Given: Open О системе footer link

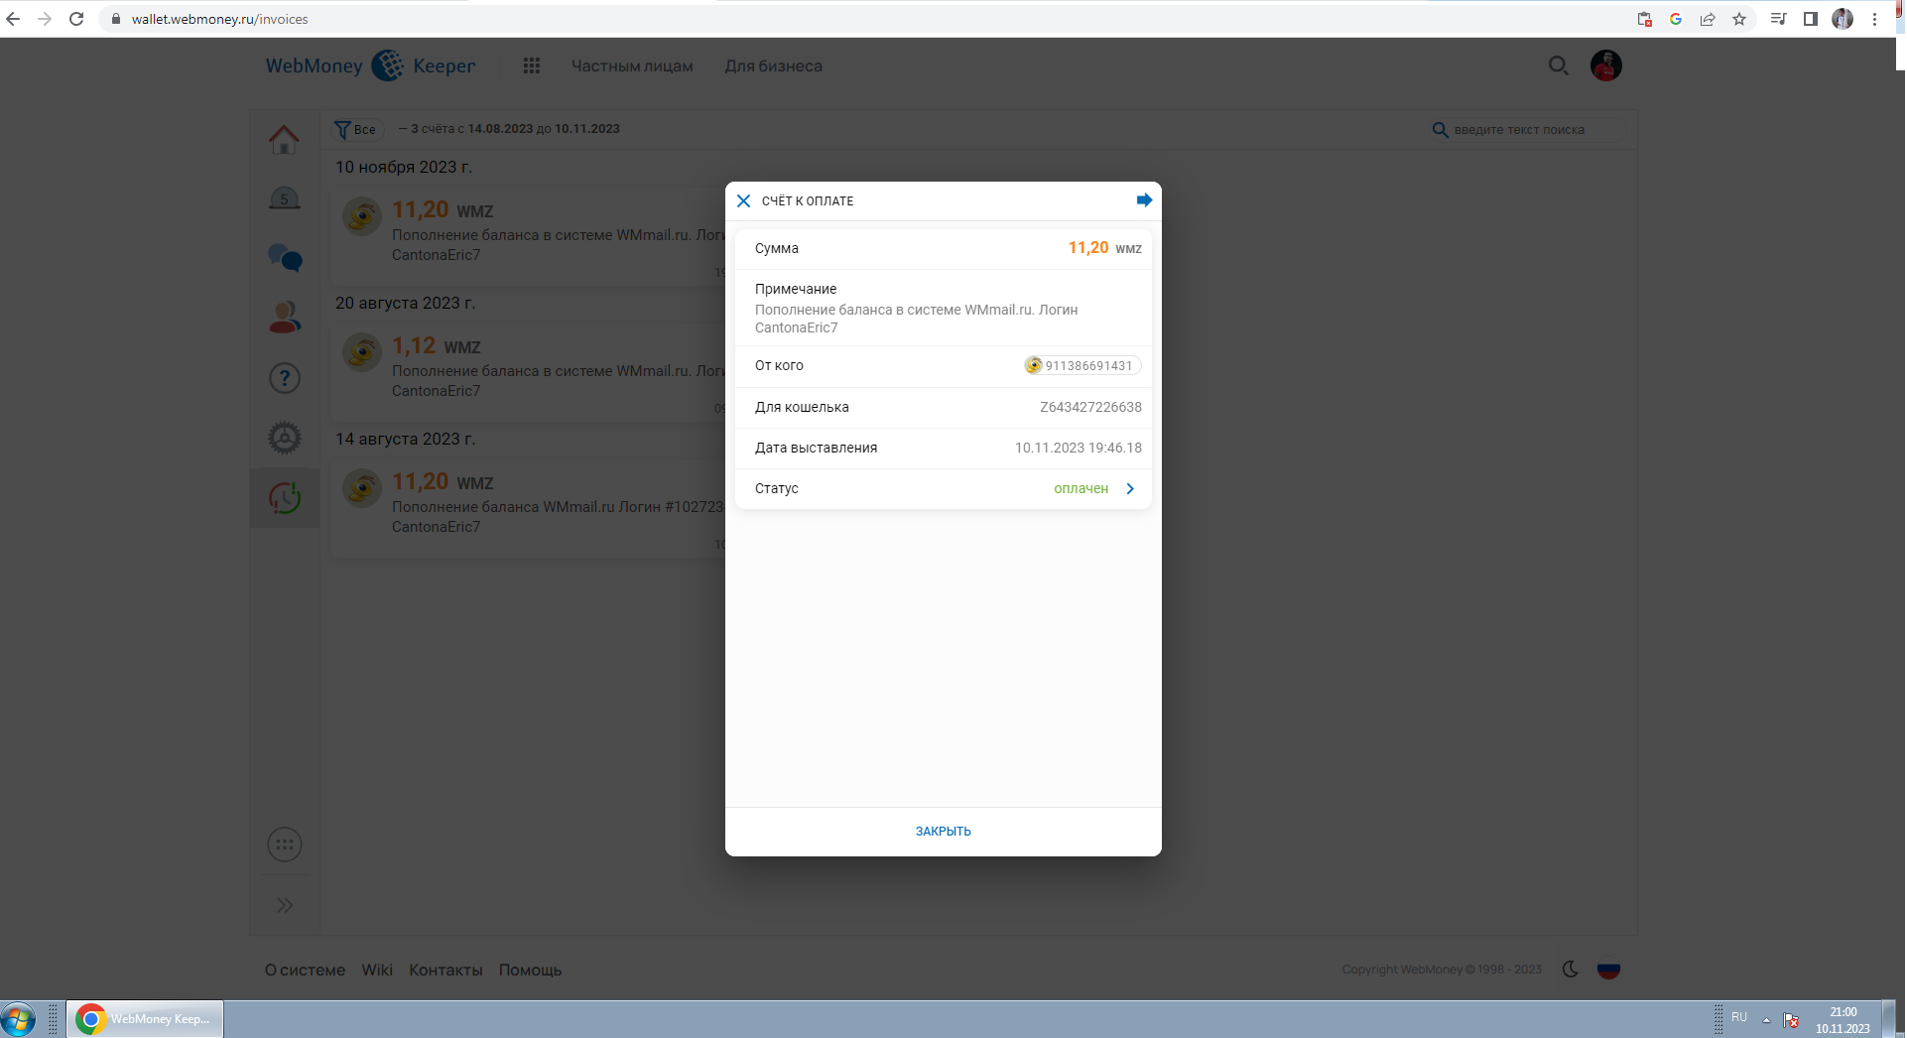Looking at the screenshot, I should (305, 970).
